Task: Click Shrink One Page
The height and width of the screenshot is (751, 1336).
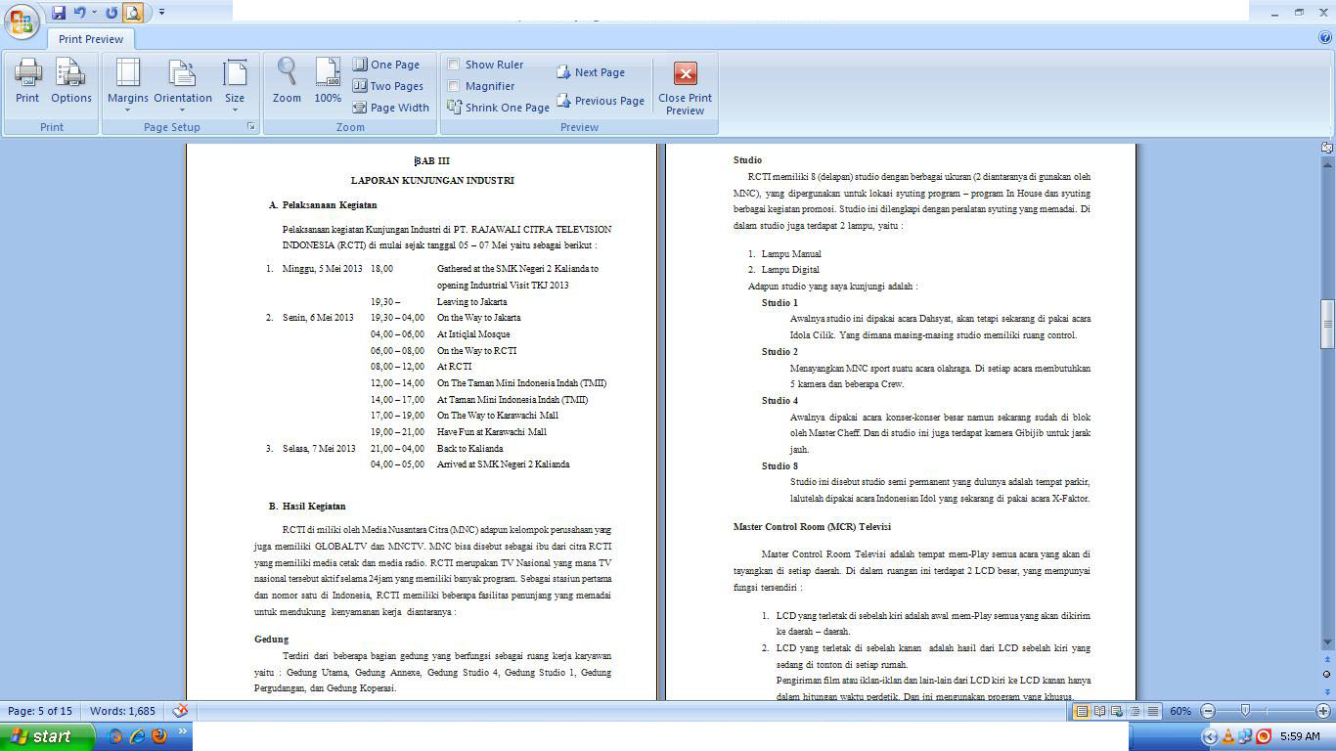Action: tap(499, 108)
